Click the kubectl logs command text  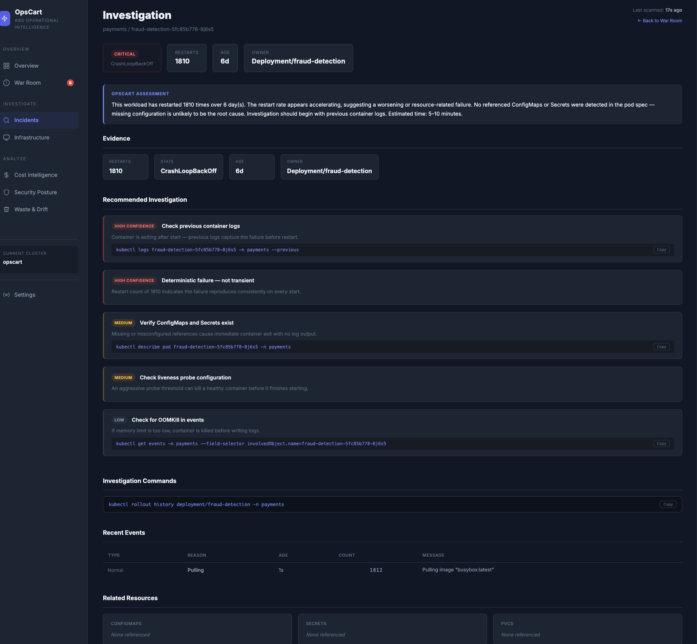(x=207, y=250)
